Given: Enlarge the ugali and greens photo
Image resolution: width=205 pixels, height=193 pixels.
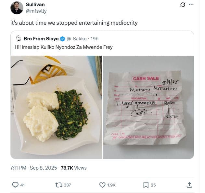Looking at the screenshot, I should [56, 107].
